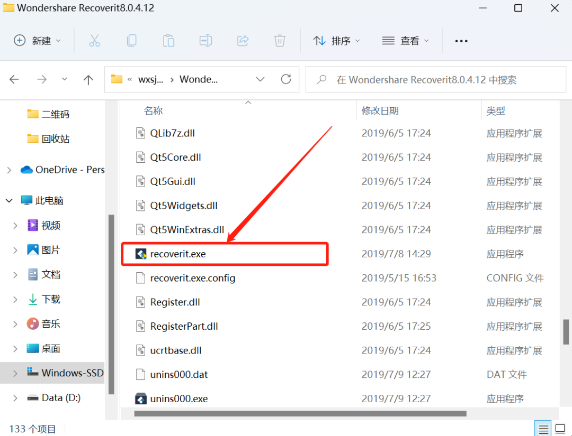Viewport: 572px width, 436px height.
Task: Select the 二维码 folder in sidebar
Action: point(49,114)
